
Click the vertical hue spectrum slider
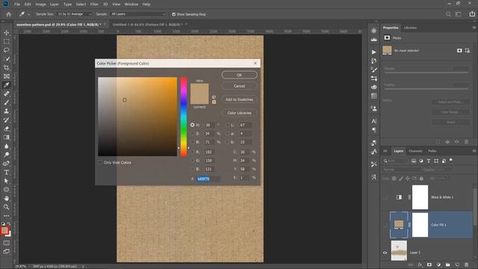184,117
